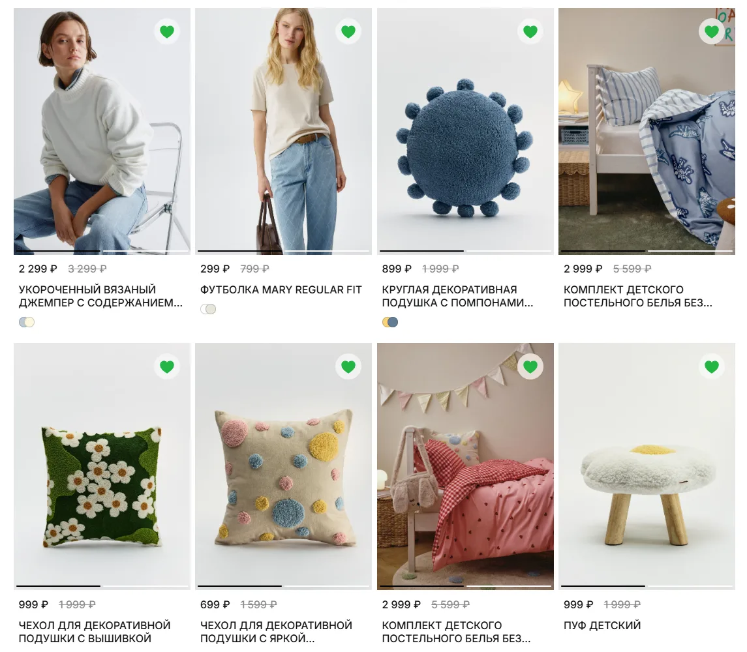View the white jumper model photo
The image size is (747, 652).
point(102,131)
